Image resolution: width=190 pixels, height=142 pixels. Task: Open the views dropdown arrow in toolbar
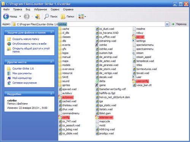[x=85, y=17]
